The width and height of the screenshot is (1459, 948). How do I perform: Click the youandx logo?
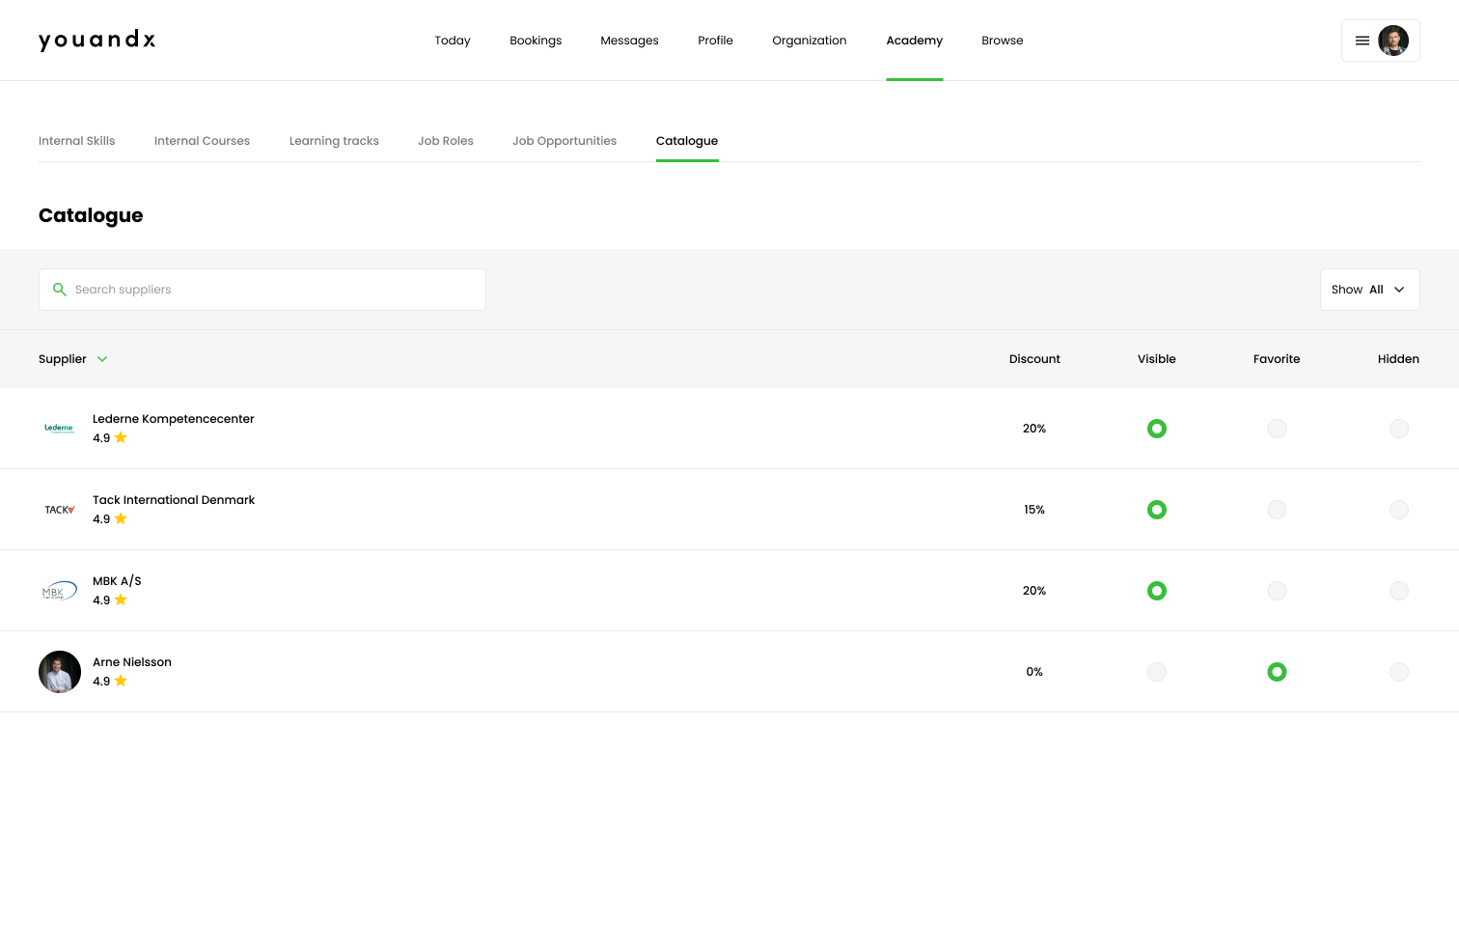coord(96,41)
